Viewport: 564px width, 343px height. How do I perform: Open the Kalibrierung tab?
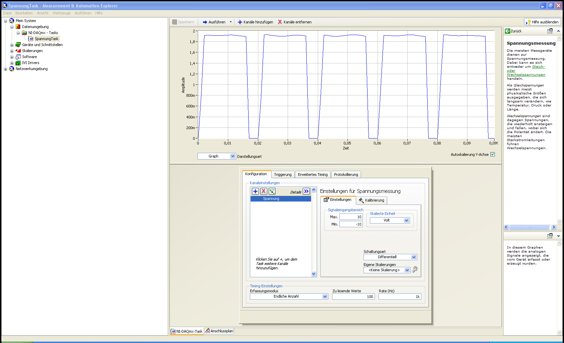(x=372, y=200)
